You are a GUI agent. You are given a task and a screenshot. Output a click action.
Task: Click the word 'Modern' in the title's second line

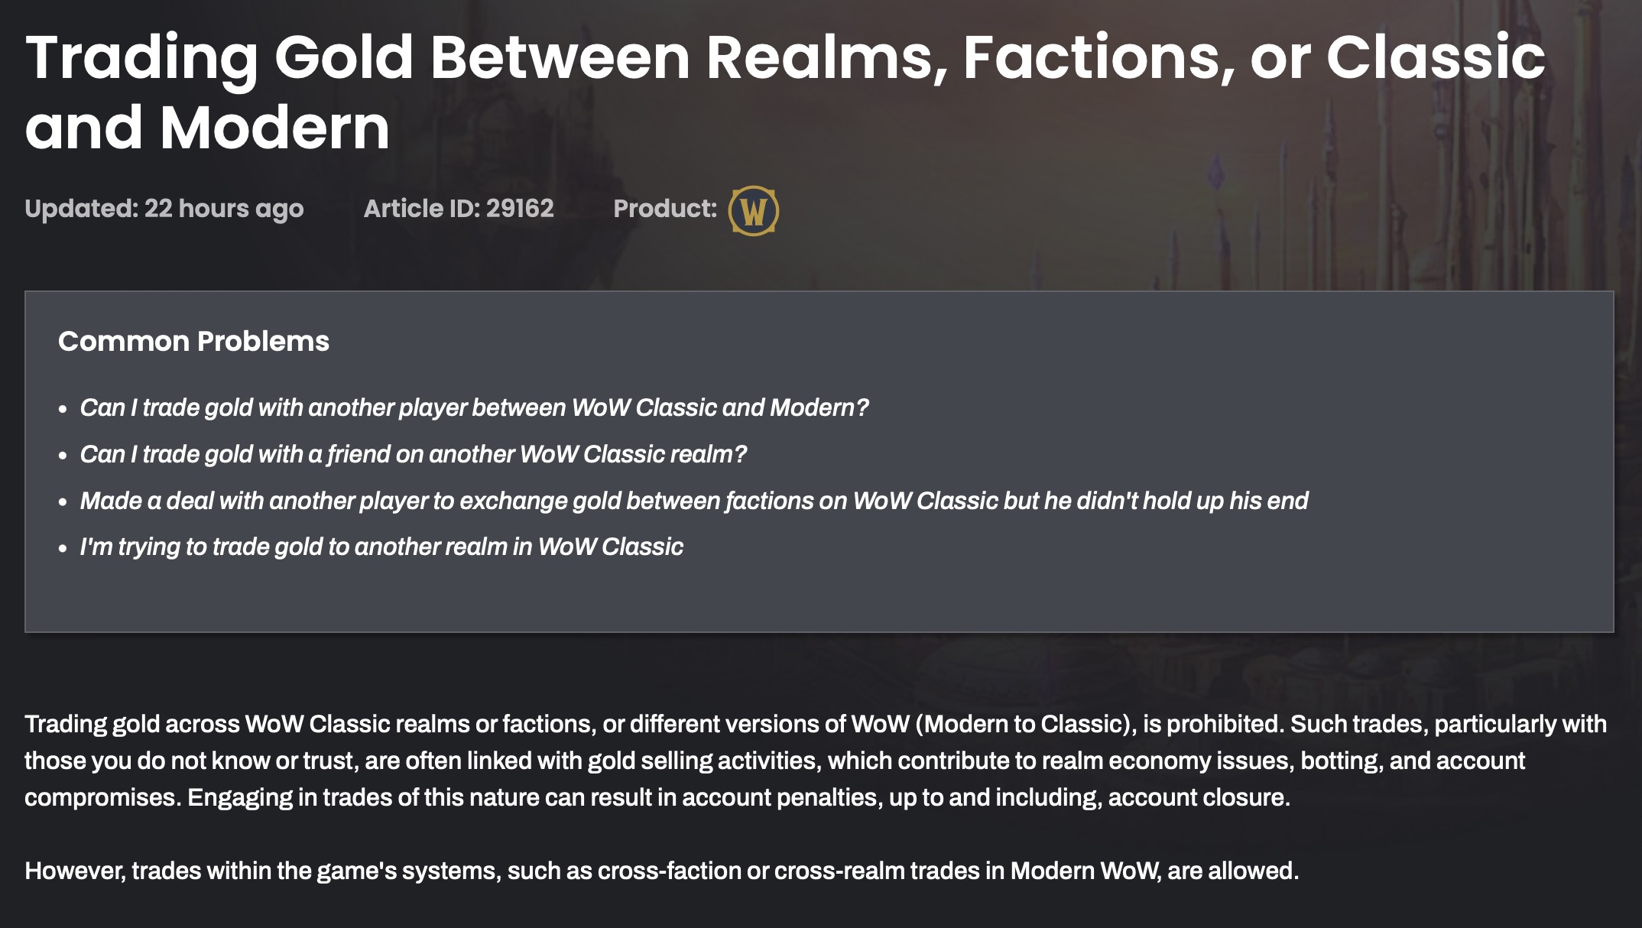click(275, 127)
